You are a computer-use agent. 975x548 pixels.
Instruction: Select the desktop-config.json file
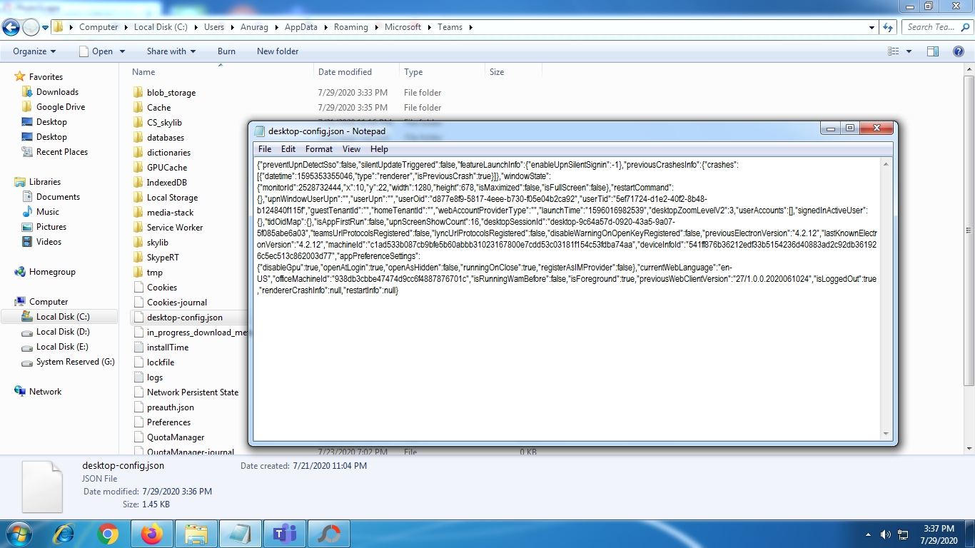pyautogui.click(x=184, y=318)
